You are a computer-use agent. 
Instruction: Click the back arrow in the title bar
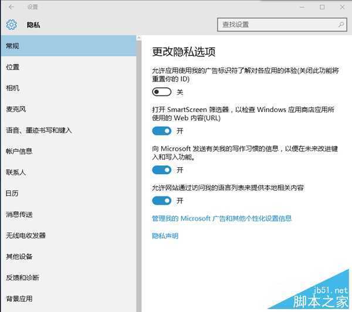coord(11,7)
